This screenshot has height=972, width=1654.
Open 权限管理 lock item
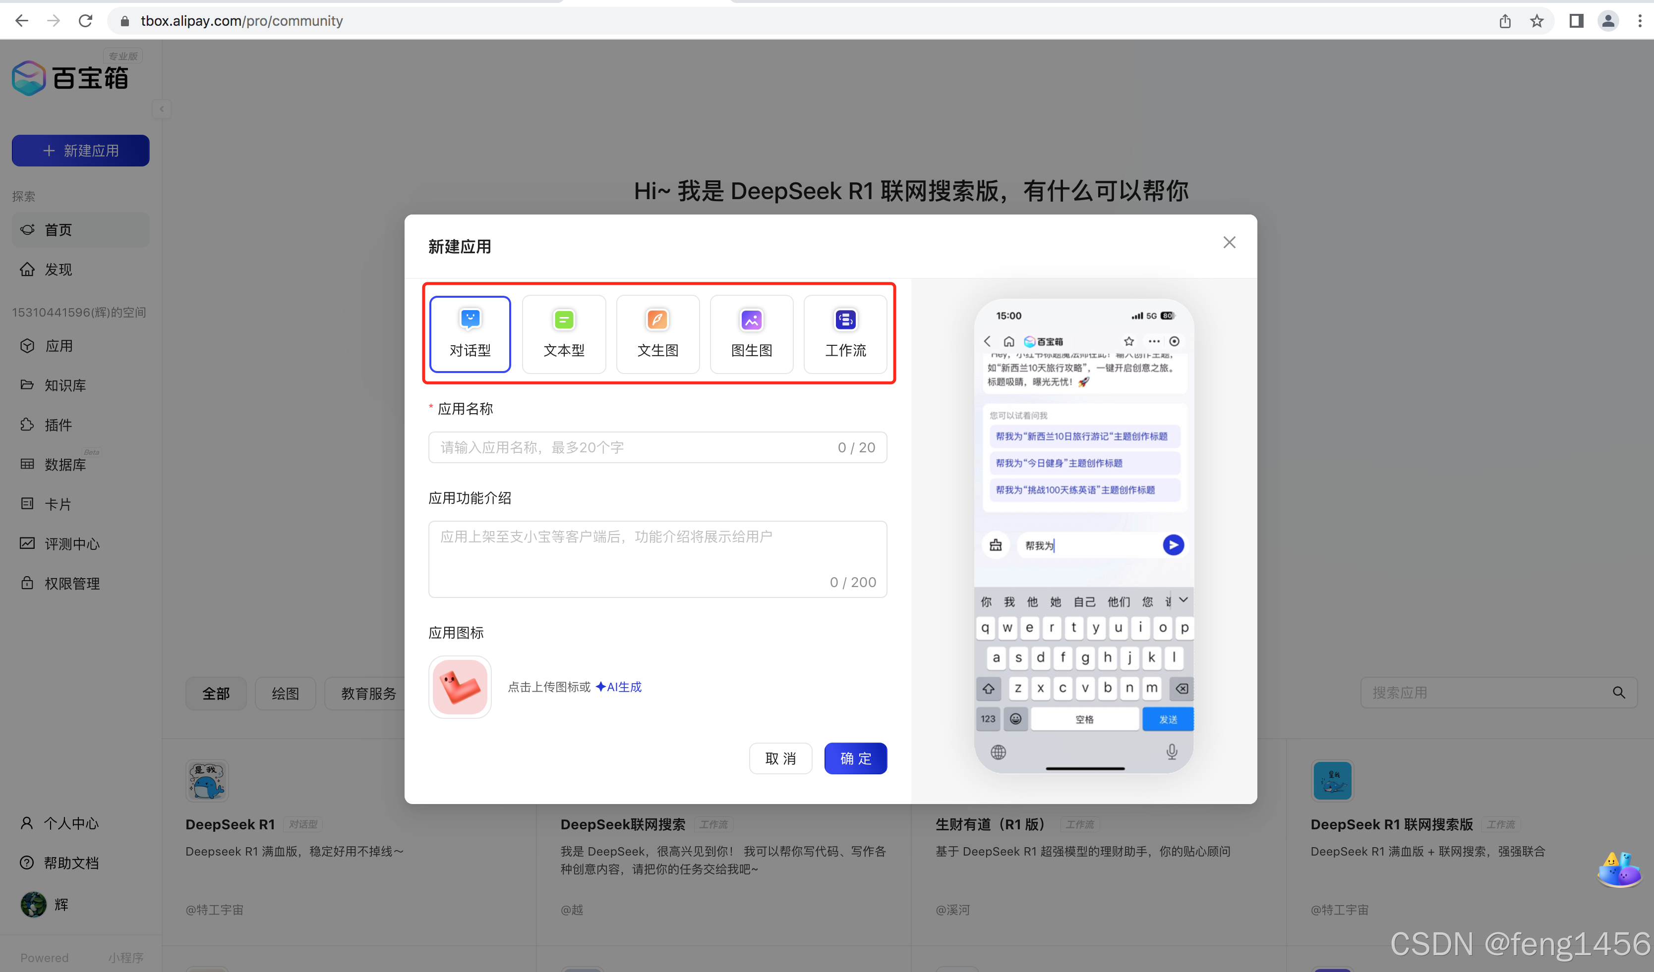pos(71,583)
